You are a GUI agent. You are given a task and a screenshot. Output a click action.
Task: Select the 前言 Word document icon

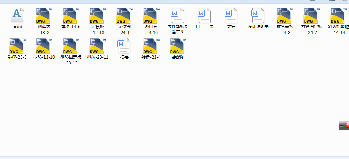231,15
